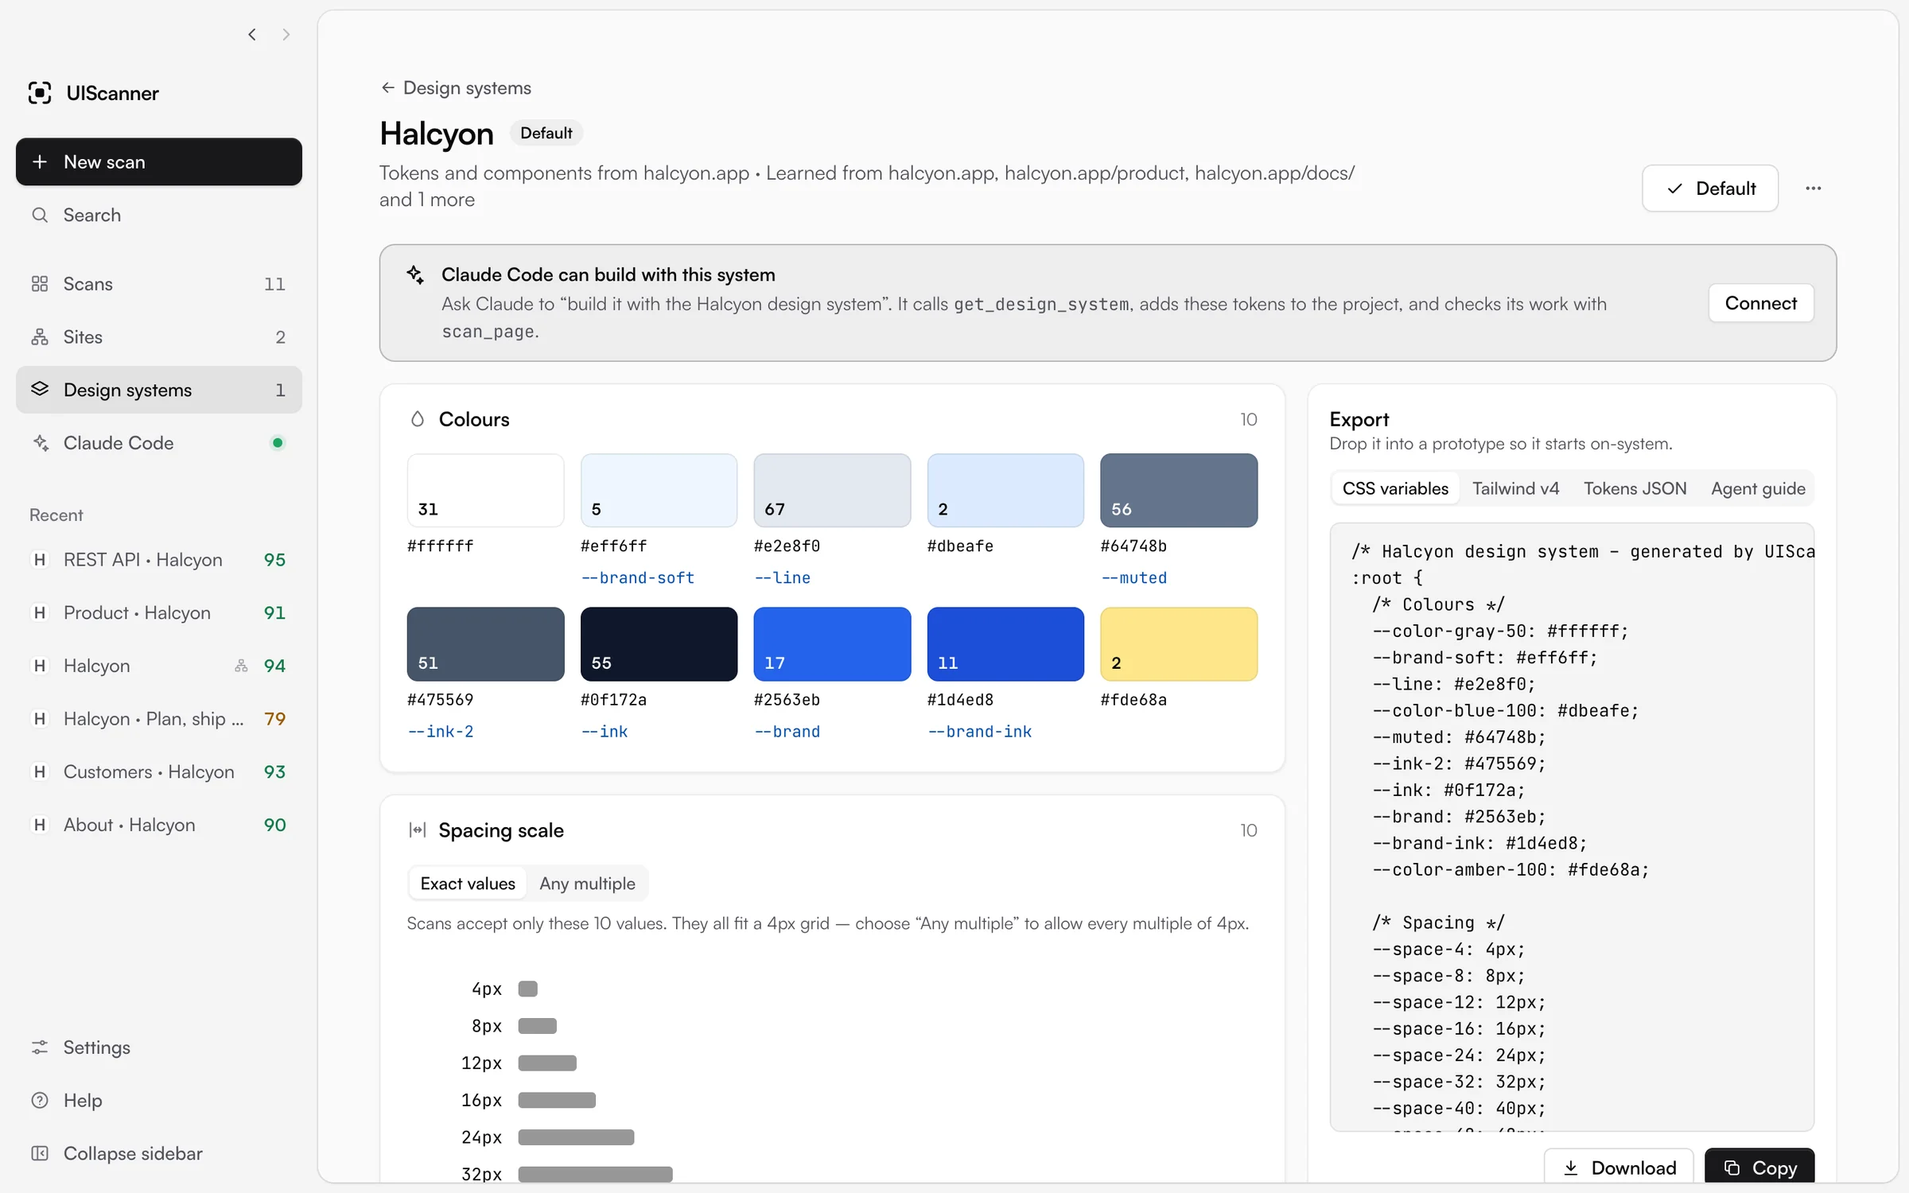Viewport: 1909px width, 1193px height.
Task: Click the UIScanner logo icon
Action: point(40,93)
